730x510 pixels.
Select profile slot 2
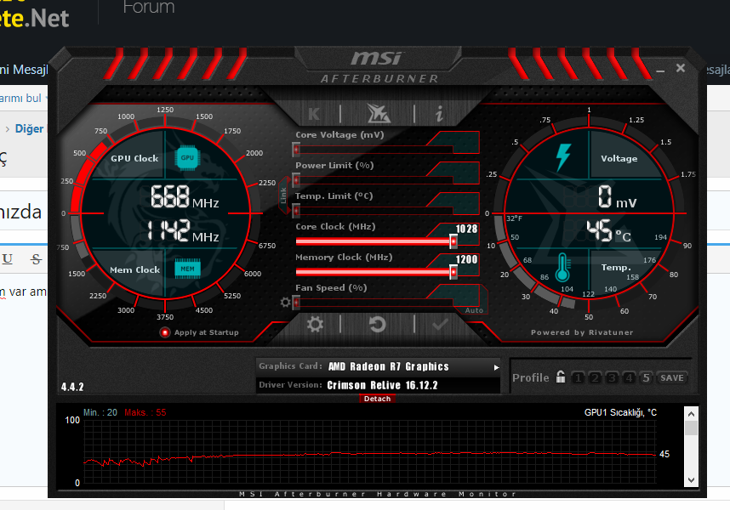coord(595,377)
